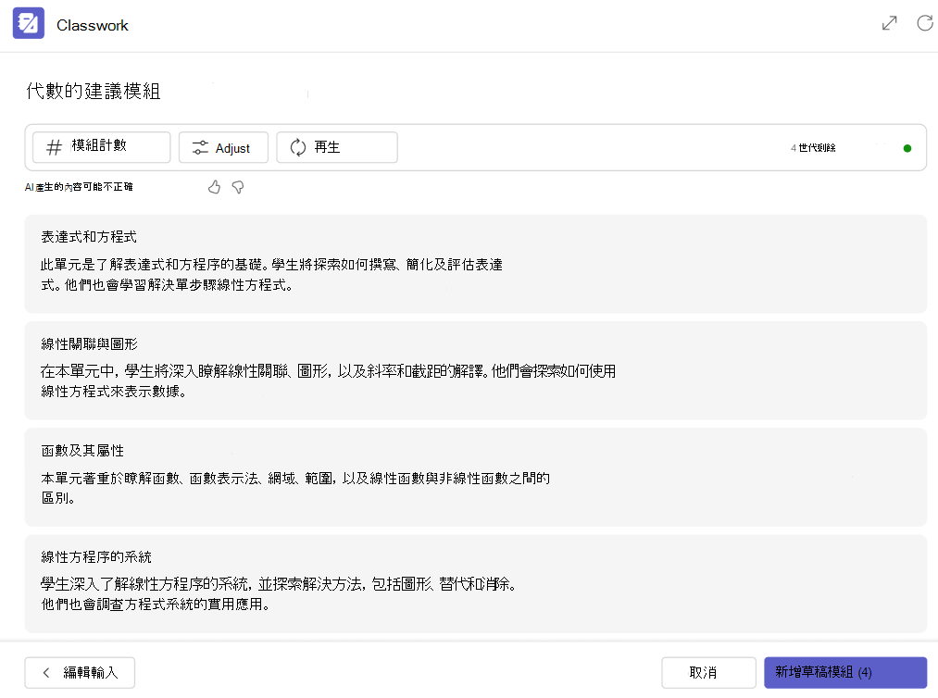938x698 pixels.
Task: Click the green status dot indicator
Action: pyautogui.click(x=907, y=148)
